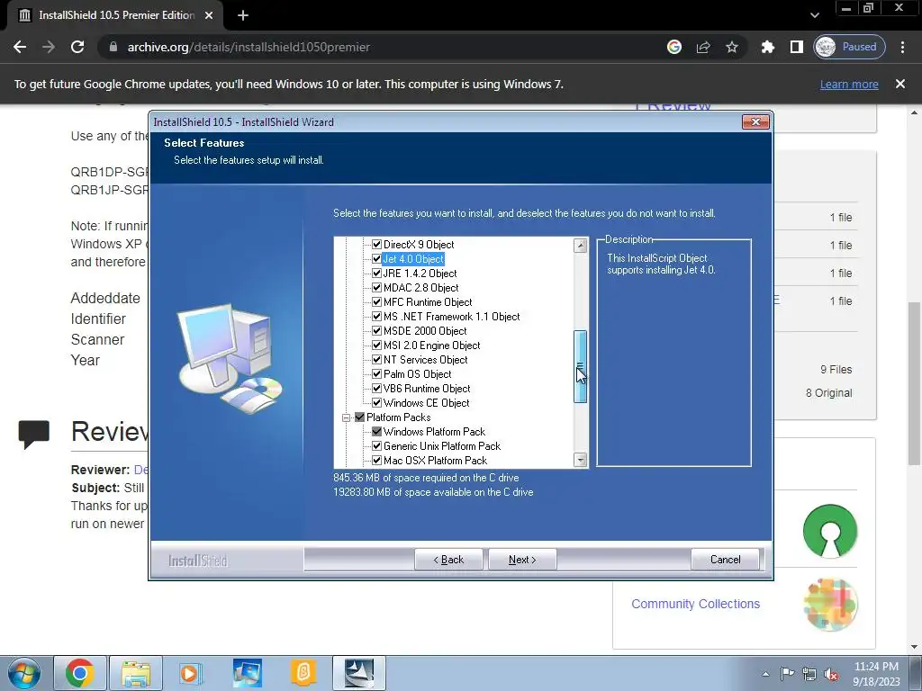The width and height of the screenshot is (922, 691).
Task: Click the feature list scrollbar thumb
Action: 581,367
